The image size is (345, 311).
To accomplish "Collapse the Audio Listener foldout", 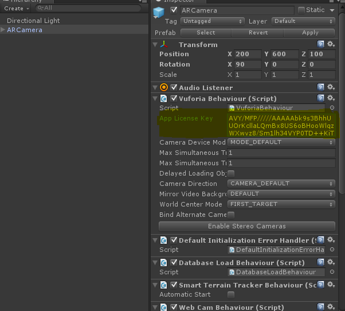I will (x=155, y=88).
